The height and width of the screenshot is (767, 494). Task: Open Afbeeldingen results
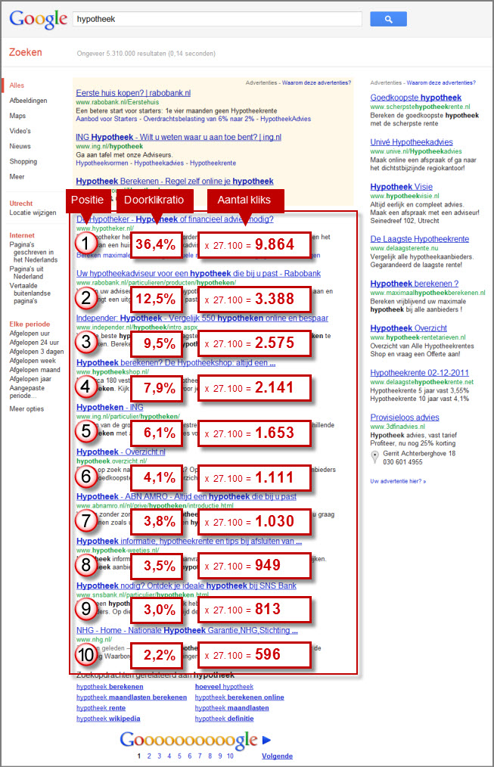28,101
